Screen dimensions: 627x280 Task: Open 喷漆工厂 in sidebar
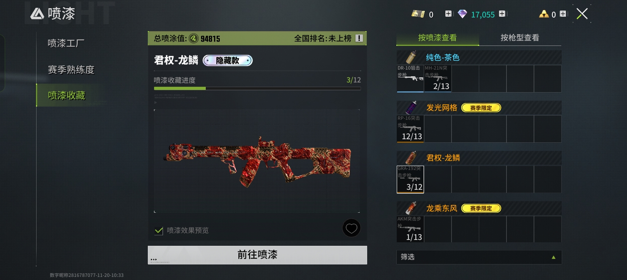(x=66, y=43)
